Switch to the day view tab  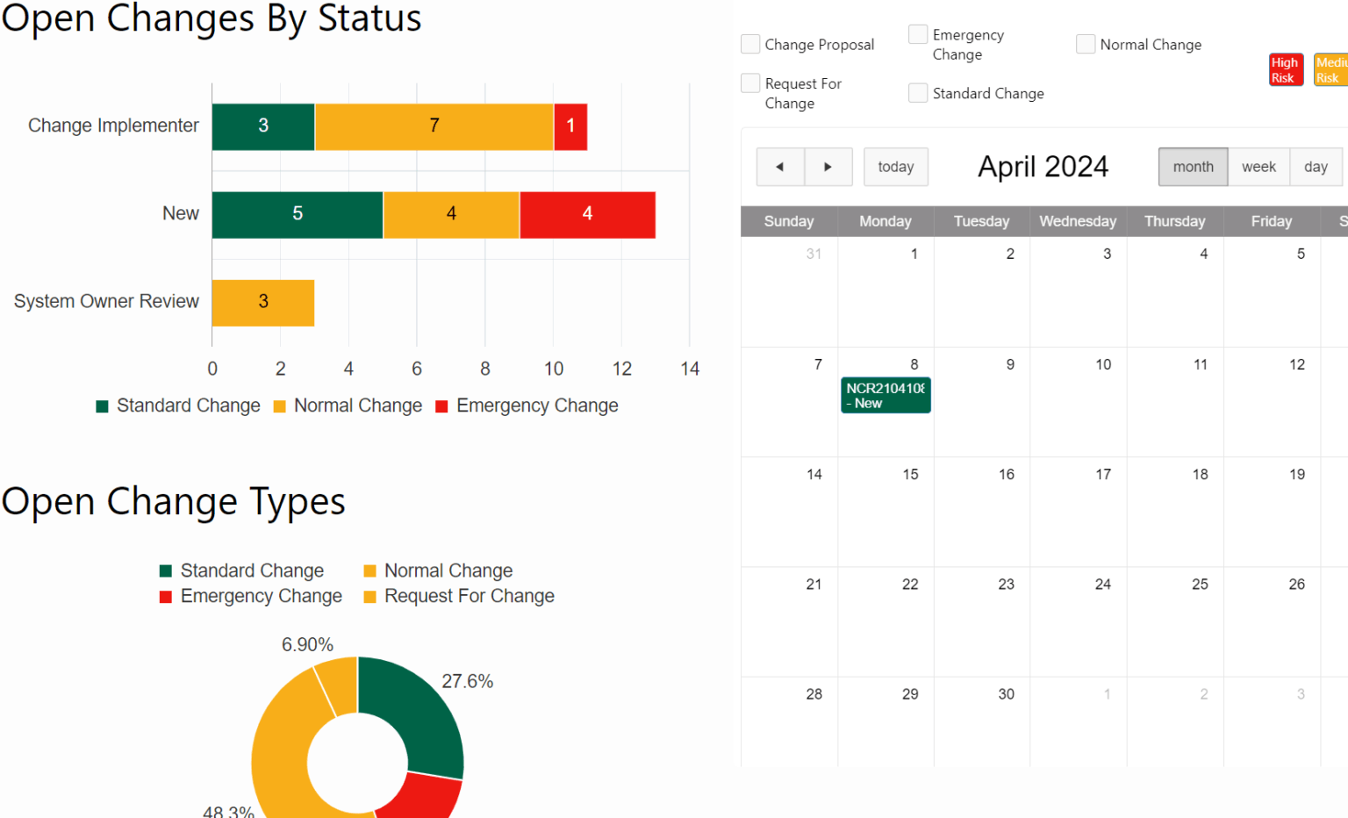point(1316,167)
